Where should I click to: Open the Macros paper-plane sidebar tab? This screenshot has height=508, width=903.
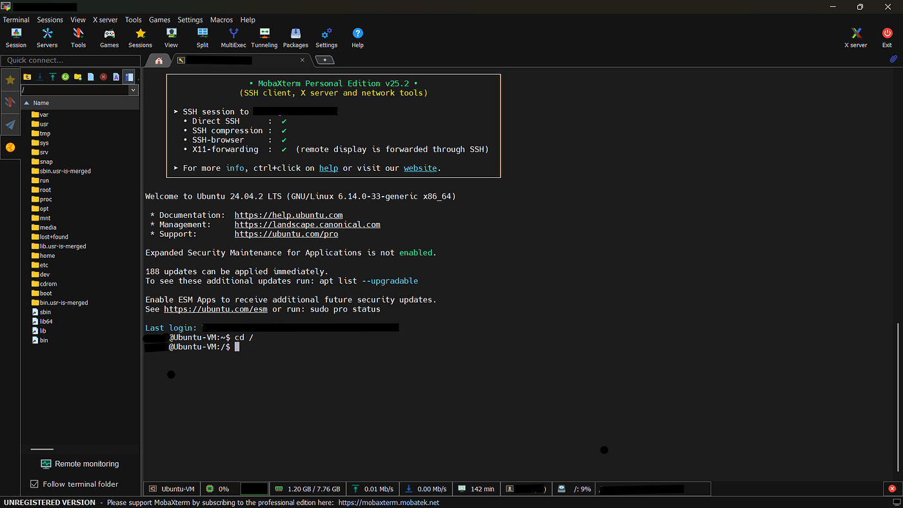coord(10,124)
